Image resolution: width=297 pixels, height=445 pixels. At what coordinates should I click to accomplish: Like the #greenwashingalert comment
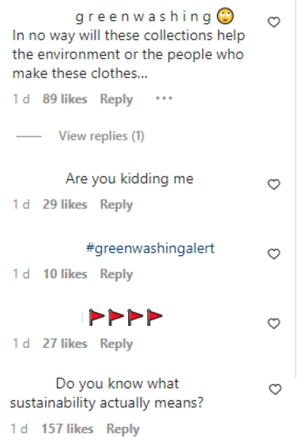[x=274, y=254]
